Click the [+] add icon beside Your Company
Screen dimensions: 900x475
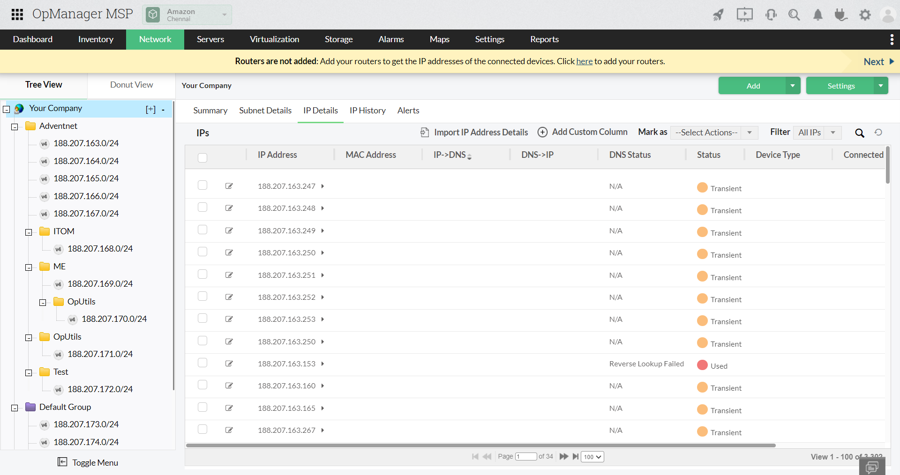click(x=150, y=109)
